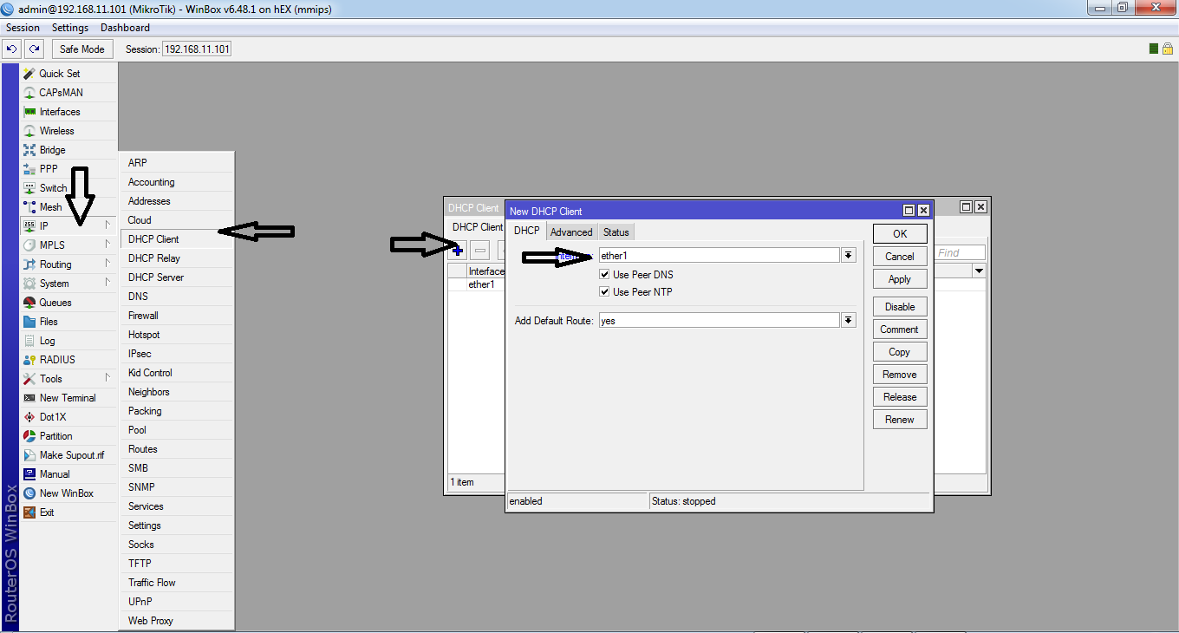1179x633 pixels.
Task: Launch New WinBox
Action: [68, 493]
